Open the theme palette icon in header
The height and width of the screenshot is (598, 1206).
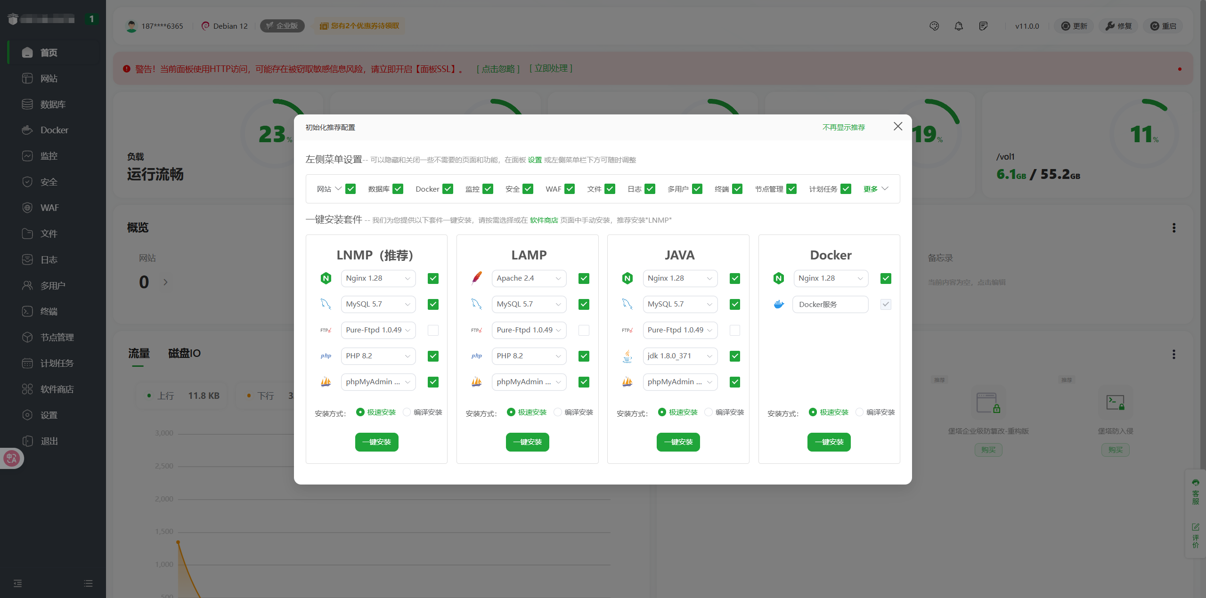[934, 26]
